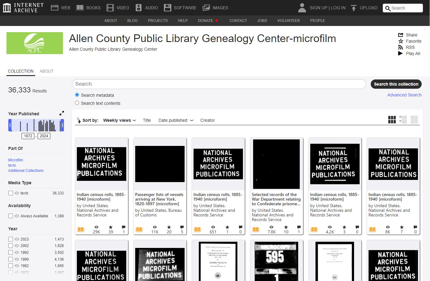Open Passenger lists of vessels item title
Screen dimensions: 430x281
pos(159,199)
